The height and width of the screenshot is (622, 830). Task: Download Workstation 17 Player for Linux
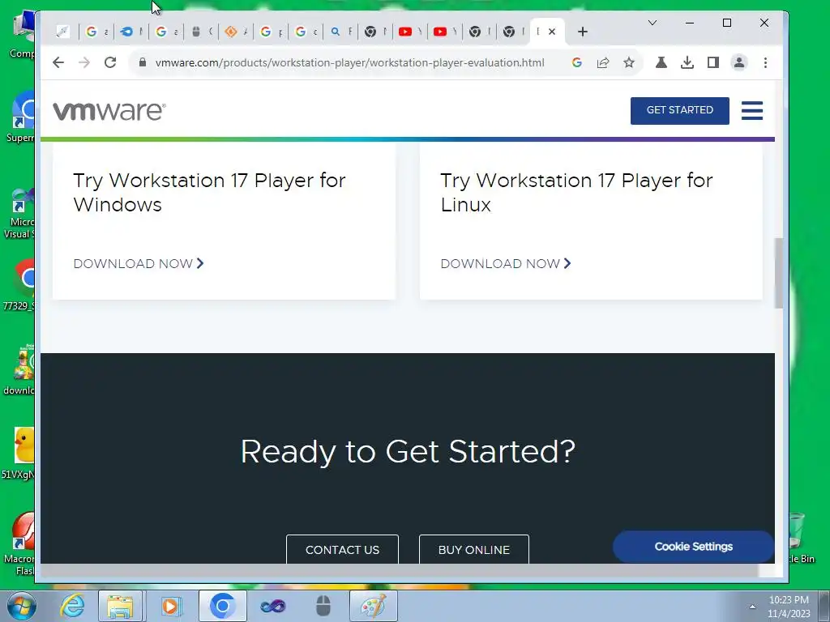click(x=506, y=263)
